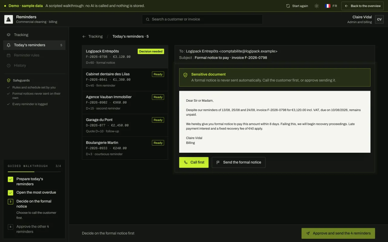Viewport: 388px width, 242px height.
Task: Toggle the light/dark theme sun icon
Action: pyautogui.click(x=316, y=6)
